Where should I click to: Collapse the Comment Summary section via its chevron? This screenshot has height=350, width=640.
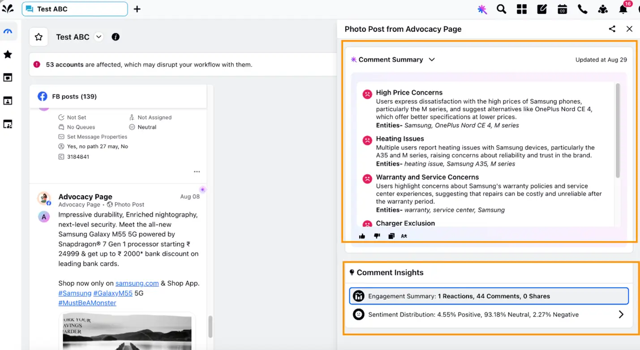tap(431, 59)
